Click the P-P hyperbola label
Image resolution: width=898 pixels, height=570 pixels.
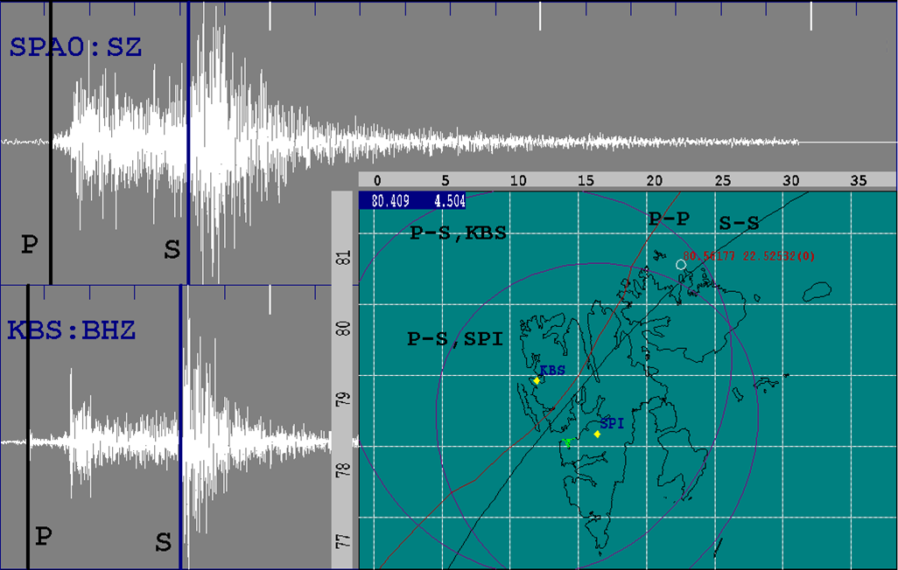point(669,219)
